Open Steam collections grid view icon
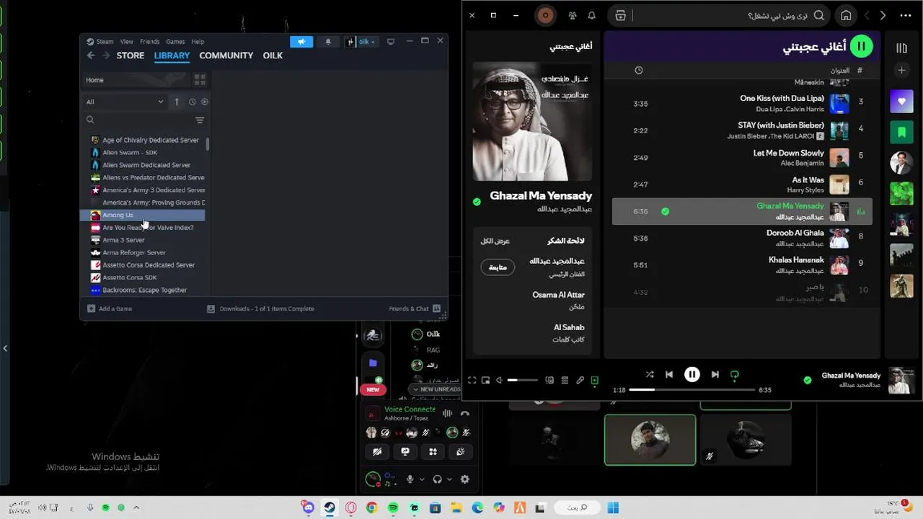The width and height of the screenshot is (923, 519). (200, 79)
